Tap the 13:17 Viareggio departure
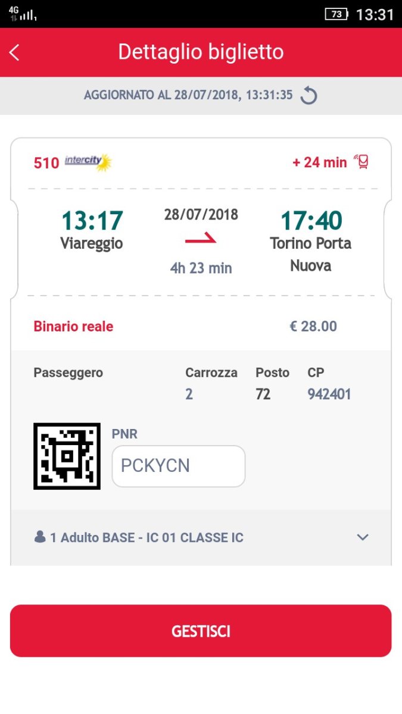This screenshot has width=402, height=714. click(92, 230)
